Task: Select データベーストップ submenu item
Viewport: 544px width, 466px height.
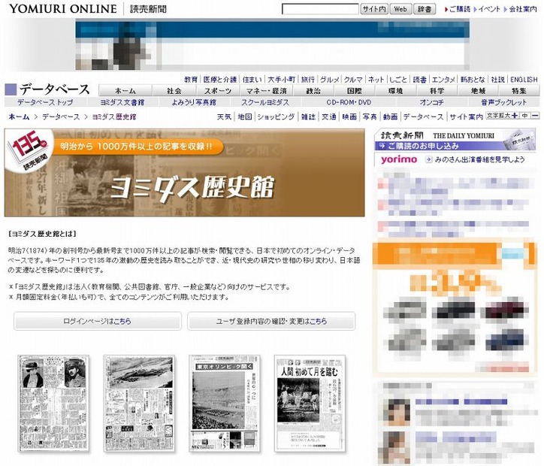Action: [45, 102]
